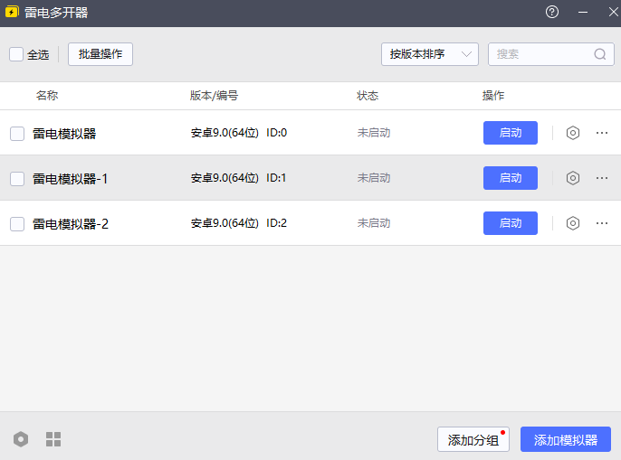This screenshot has width=621, height=460.
Task: Click the 添加模拟器 button
Action: tap(566, 440)
